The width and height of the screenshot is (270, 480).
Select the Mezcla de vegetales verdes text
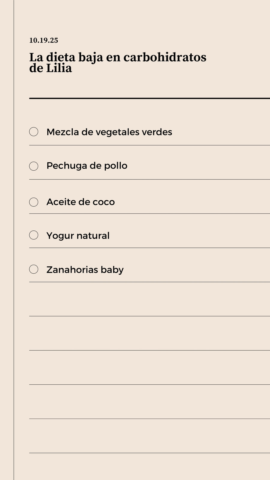[109, 132]
